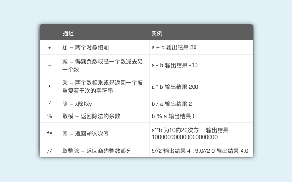Image resolution: width=292 pixels, height=182 pixels.
Task: Click description '加 – 两个对象相加'
Action: click(x=85, y=47)
